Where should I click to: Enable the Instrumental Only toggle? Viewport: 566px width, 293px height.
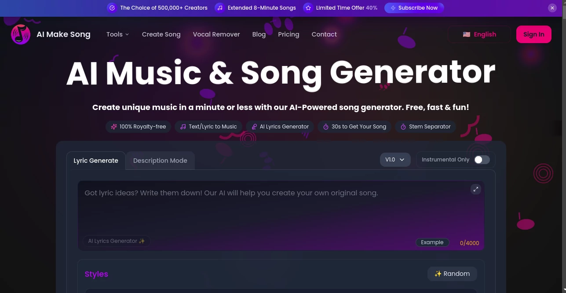(x=482, y=160)
